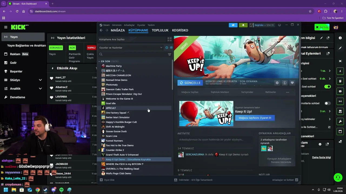Click the ready-to-play filter icon

[171, 48]
